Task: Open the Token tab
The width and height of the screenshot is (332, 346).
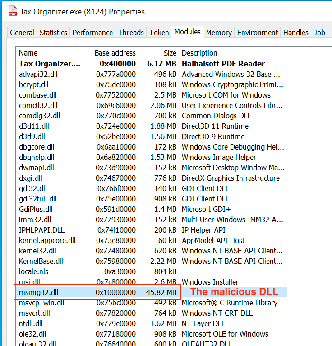Action: [159, 33]
